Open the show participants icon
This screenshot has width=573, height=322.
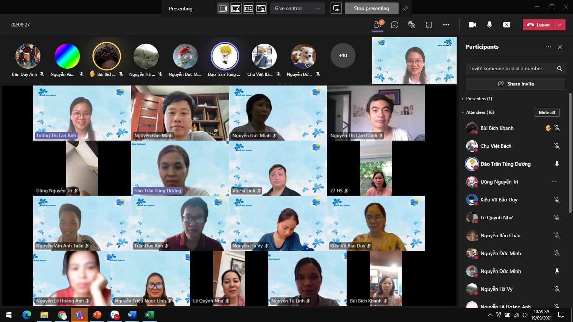tap(377, 25)
